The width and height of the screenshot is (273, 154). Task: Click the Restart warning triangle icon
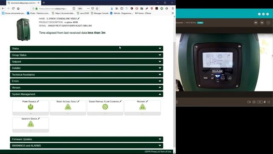pyautogui.click(x=142, y=107)
